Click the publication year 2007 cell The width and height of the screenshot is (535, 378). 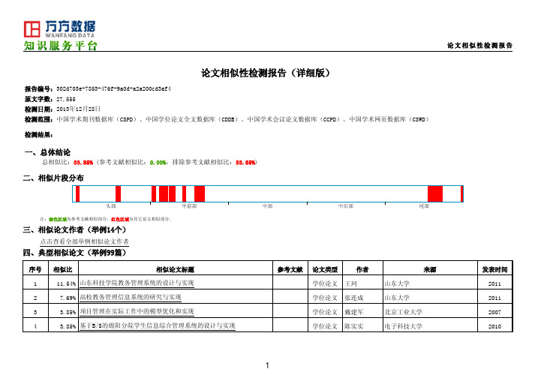[x=494, y=312]
